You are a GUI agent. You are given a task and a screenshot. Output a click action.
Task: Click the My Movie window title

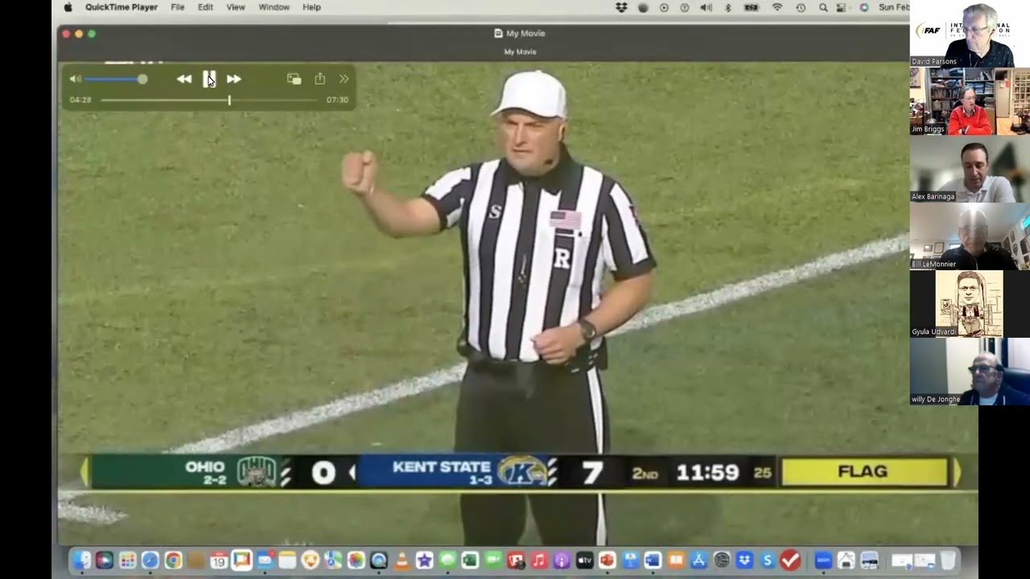click(520, 33)
